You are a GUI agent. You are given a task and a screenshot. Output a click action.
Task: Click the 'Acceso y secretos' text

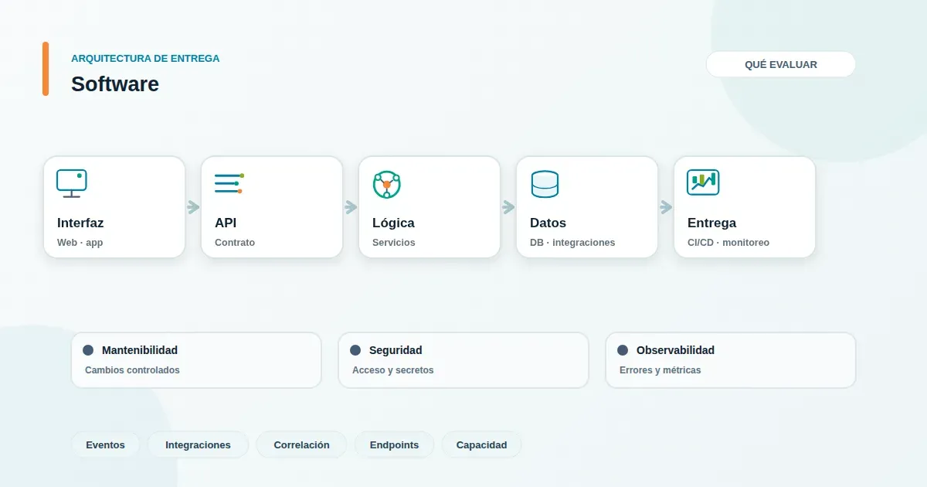(392, 370)
